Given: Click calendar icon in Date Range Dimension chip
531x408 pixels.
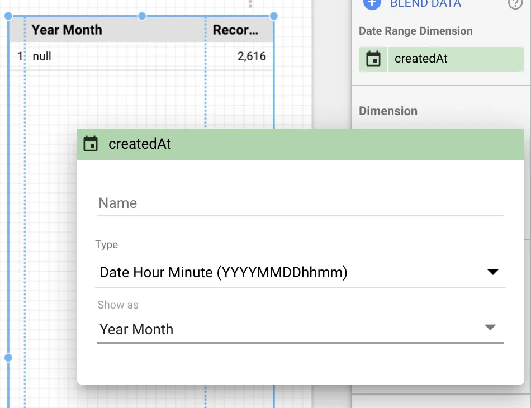Looking at the screenshot, I should pyautogui.click(x=373, y=59).
